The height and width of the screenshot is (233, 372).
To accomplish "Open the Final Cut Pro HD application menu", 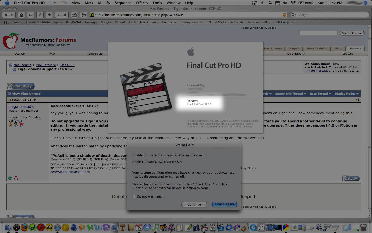I will pos(29,3).
